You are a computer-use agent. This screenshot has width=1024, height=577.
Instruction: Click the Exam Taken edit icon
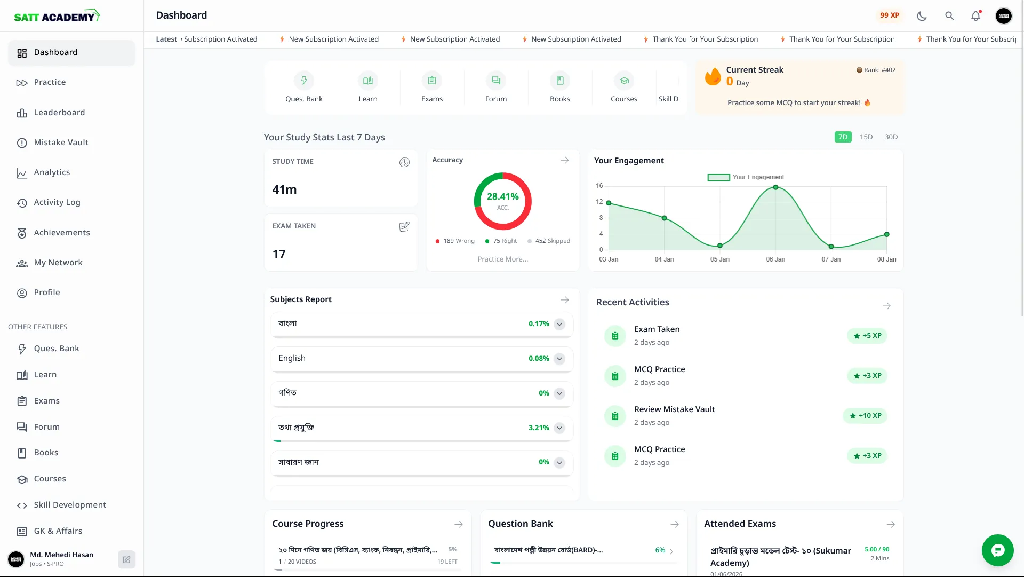click(404, 227)
